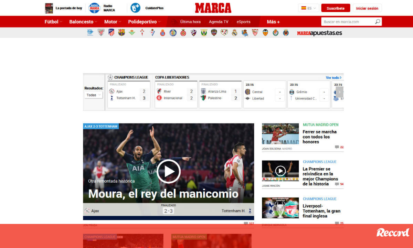Open the Athletic Club crest link
Viewport: 413px width, 248px height.
click(x=101, y=33)
